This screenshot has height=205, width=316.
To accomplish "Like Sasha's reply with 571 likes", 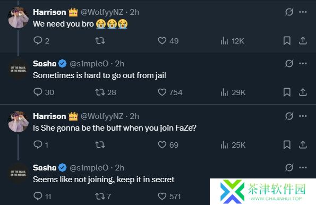I will tap(169, 196).
